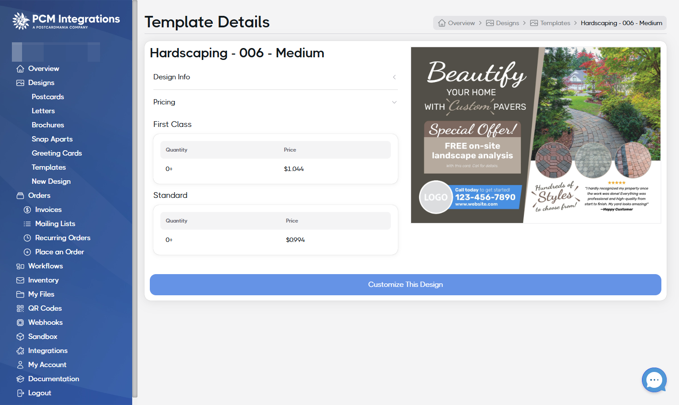Click the Webhooks chip icon

pos(20,323)
